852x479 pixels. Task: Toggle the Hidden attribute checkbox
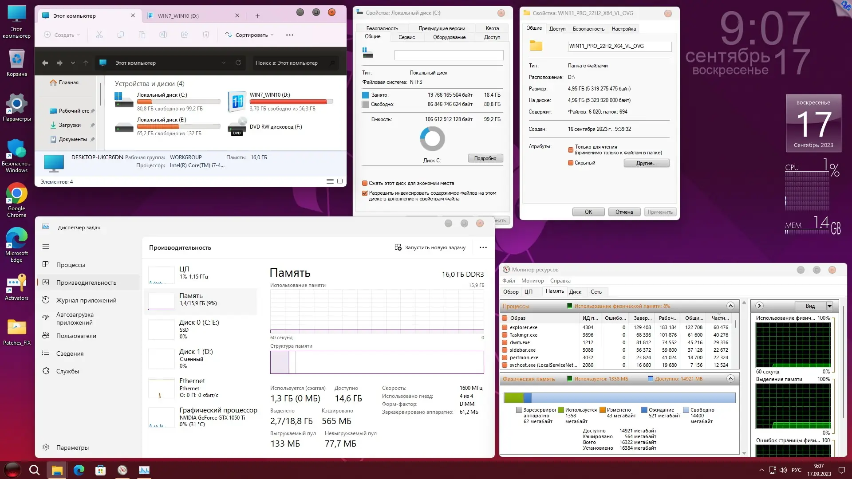pyautogui.click(x=571, y=163)
